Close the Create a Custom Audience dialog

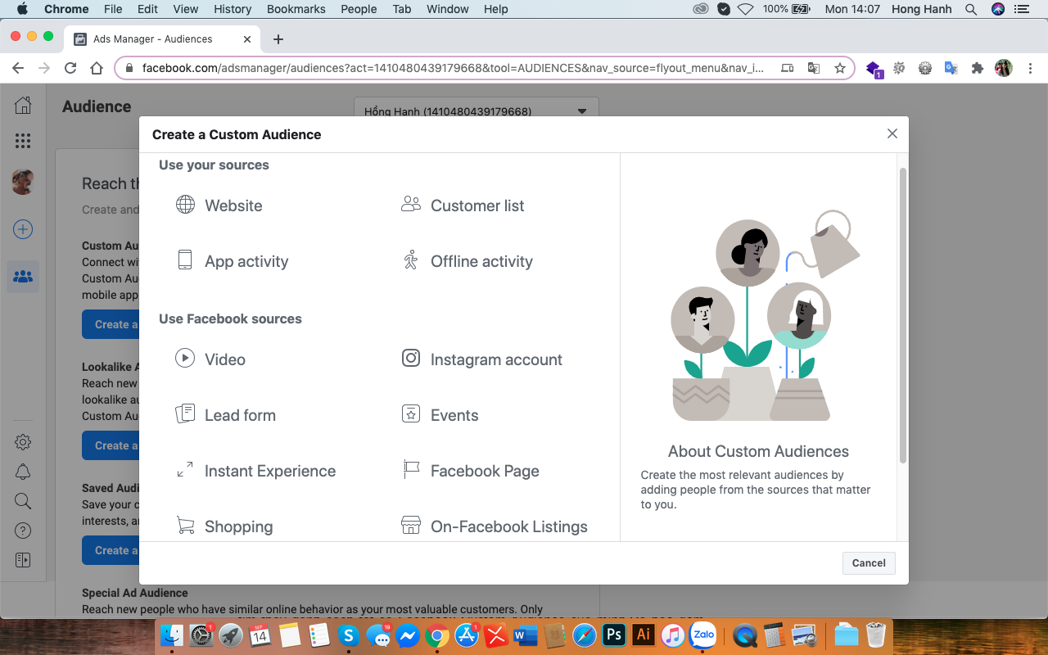pyautogui.click(x=892, y=133)
